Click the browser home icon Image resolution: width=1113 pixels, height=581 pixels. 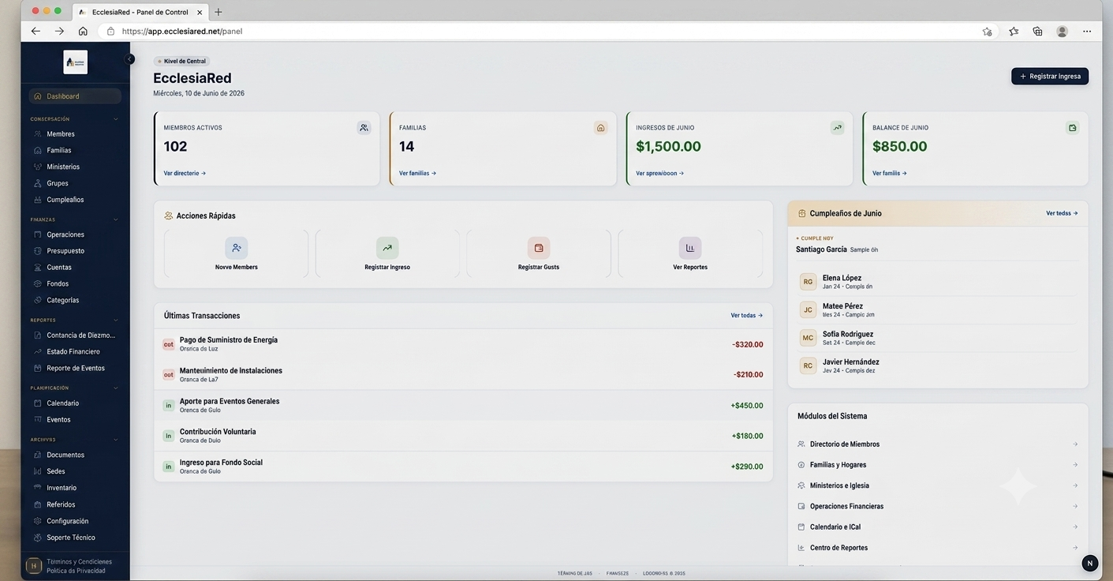coord(83,32)
